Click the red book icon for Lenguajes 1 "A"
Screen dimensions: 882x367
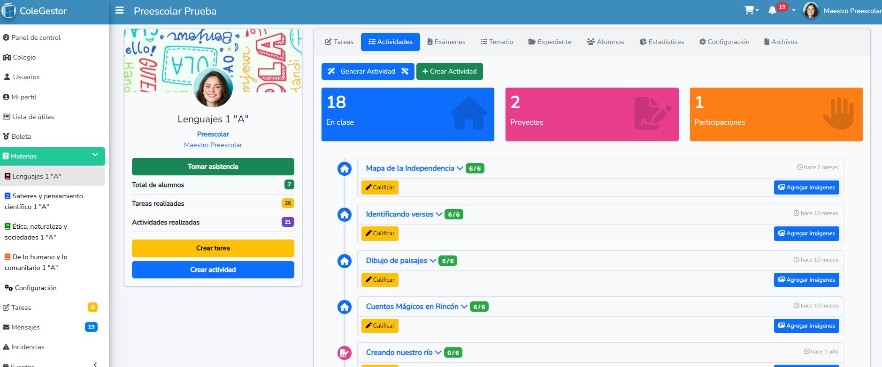point(8,176)
